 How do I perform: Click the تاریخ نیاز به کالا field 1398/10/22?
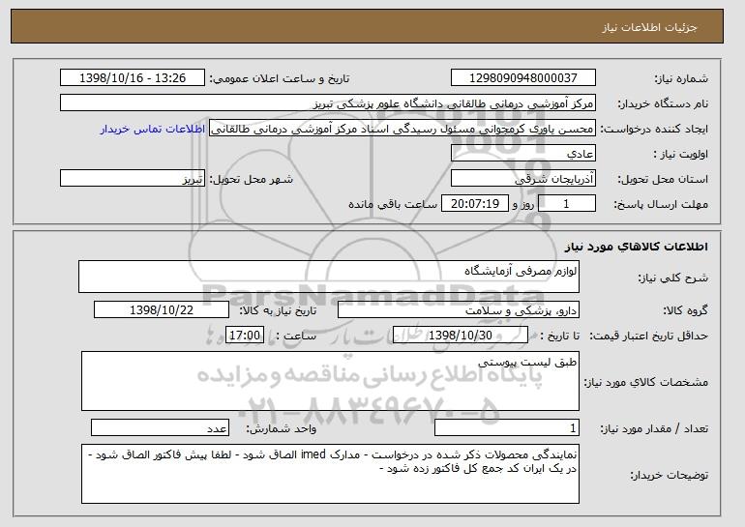point(162,310)
